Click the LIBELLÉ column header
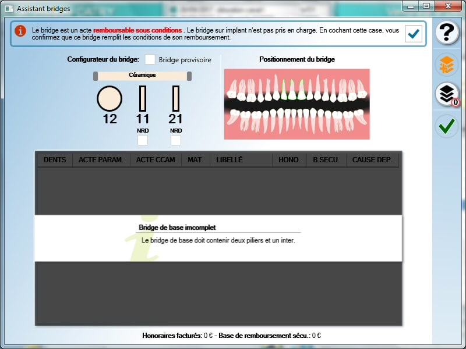Viewport: 466px width, 349px height. coord(230,160)
